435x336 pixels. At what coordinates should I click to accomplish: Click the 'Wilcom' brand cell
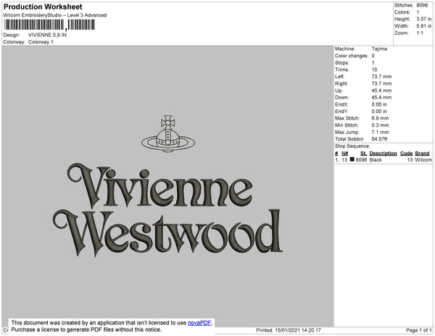[x=423, y=160]
